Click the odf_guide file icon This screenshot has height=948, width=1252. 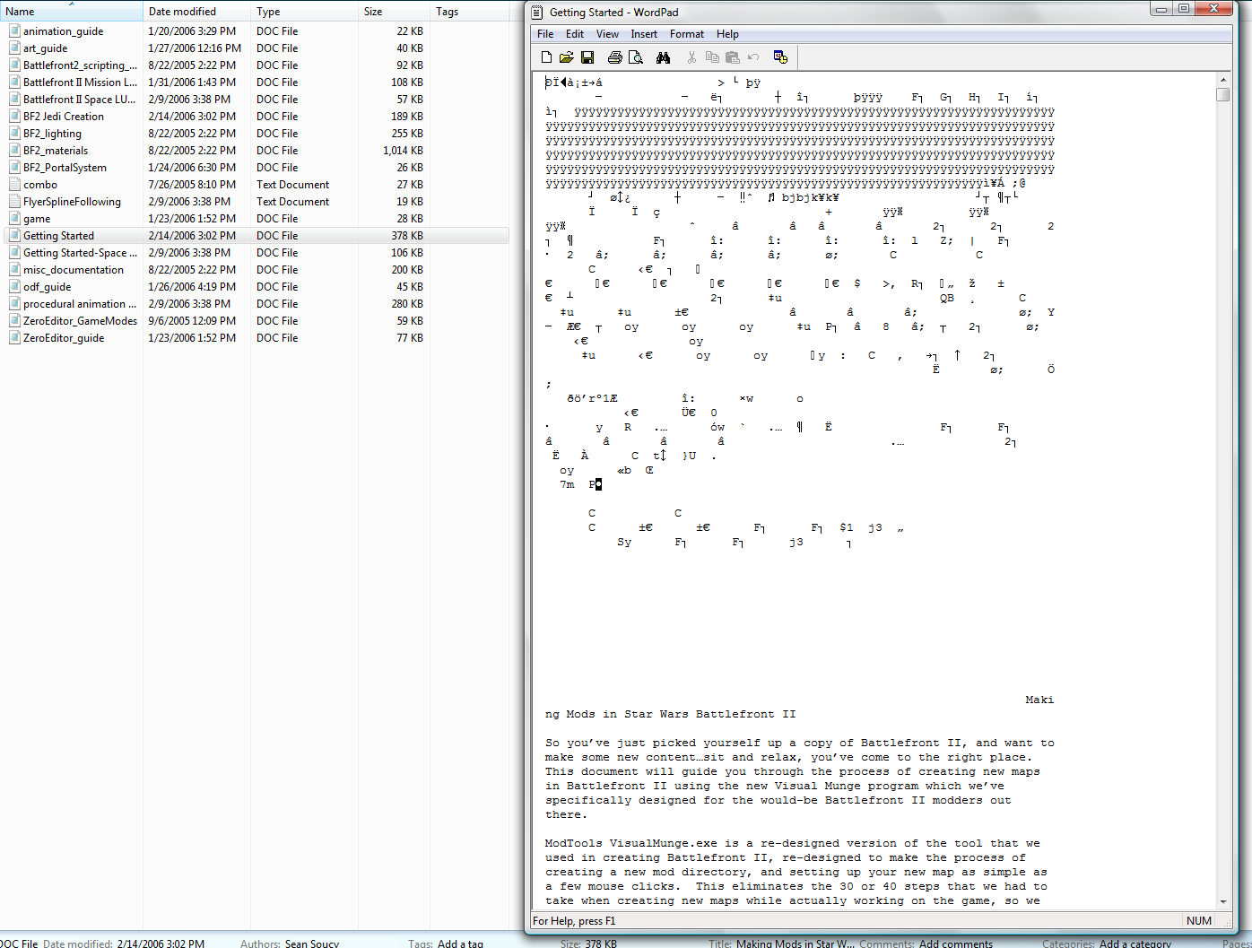[14, 286]
